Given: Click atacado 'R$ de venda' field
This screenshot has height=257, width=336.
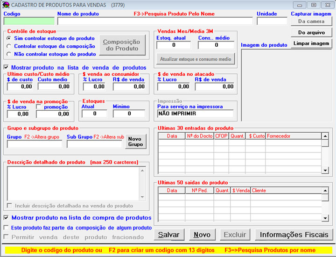Looking at the screenshot, I should (x=215, y=86).
